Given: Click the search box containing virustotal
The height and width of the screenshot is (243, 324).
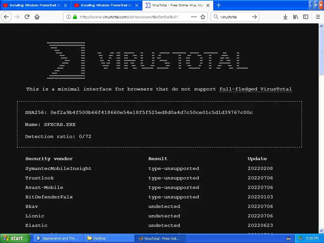Looking at the screenshot, I should click(x=235, y=17).
